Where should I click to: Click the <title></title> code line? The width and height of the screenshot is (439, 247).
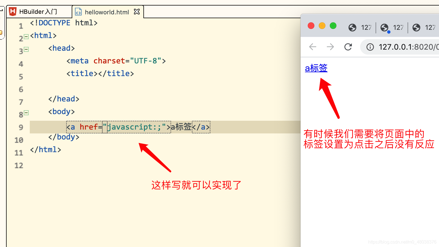[x=100, y=73]
